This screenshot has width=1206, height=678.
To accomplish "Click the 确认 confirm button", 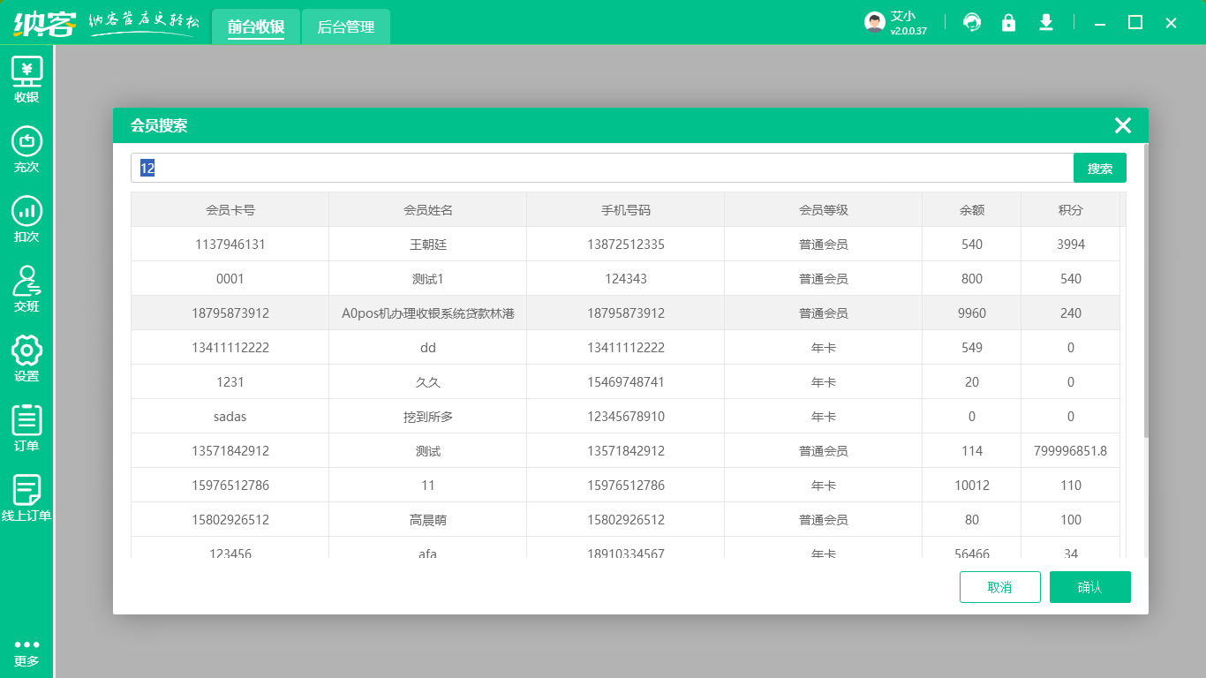I will point(1089,587).
